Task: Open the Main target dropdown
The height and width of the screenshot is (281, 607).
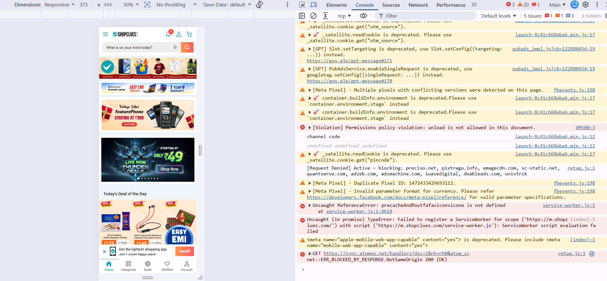Action: pyautogui.click(x=557, y=5)
